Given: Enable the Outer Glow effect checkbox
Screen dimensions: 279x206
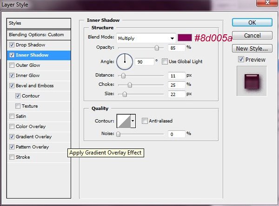Looking at the screenshot, I should click(12, 65).
